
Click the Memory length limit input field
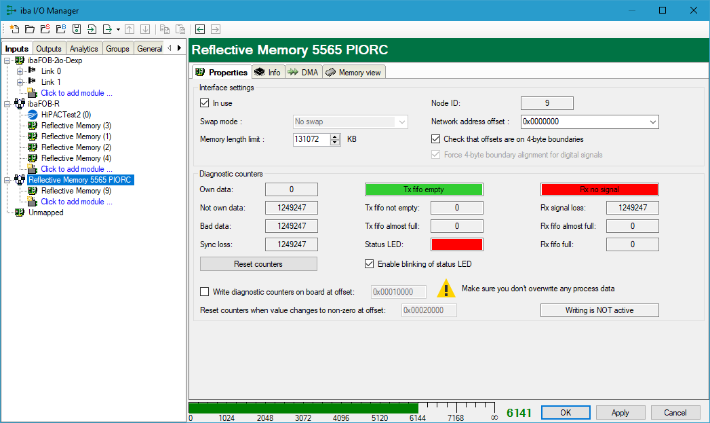click(x=311, y=139)
